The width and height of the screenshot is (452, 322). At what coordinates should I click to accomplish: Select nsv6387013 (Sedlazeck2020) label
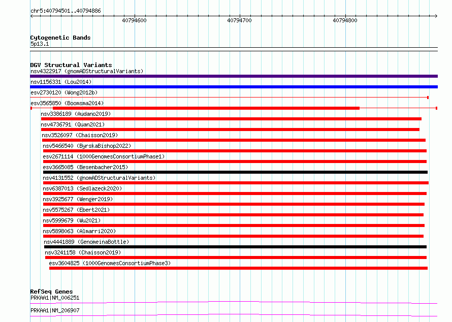click(82, 188)
